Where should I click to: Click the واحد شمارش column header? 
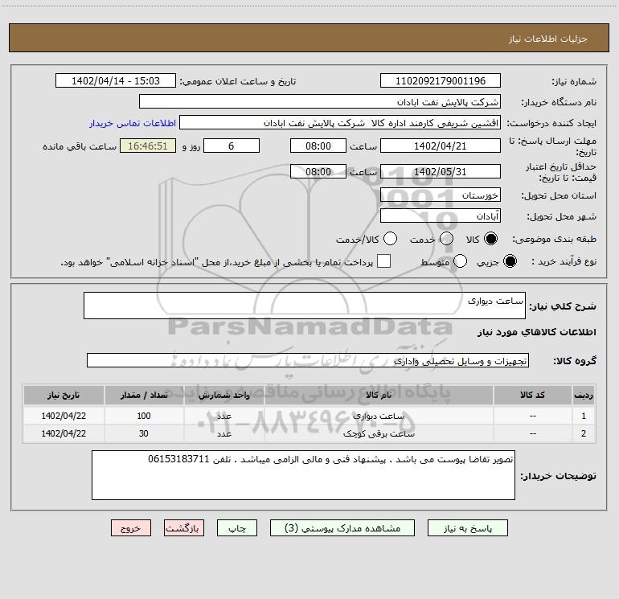point(223,396)
